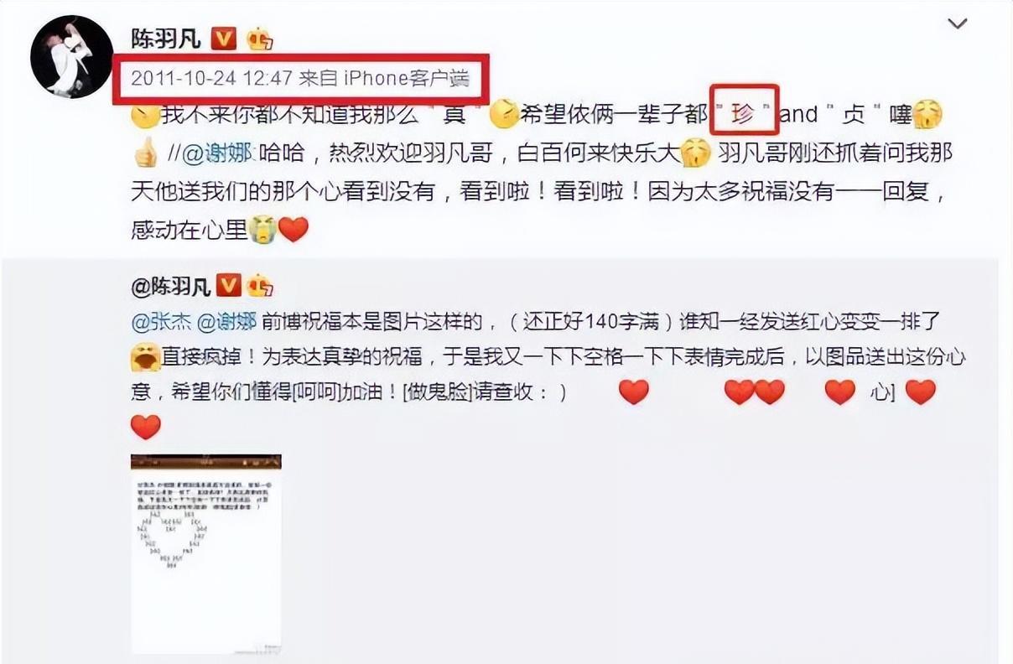
Task: Open the attached heart-shaped text image thumbnail
Action: pyautogui.click(x=206, y=554)
